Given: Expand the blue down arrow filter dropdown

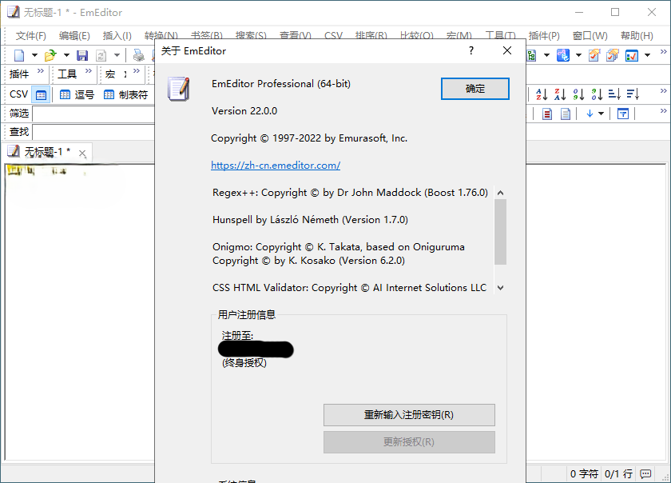Looking at the screenshot, I should (x=602, y=114).
